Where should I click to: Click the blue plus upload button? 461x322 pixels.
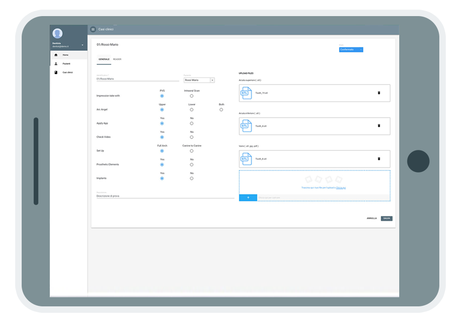(x=248, y=198)
